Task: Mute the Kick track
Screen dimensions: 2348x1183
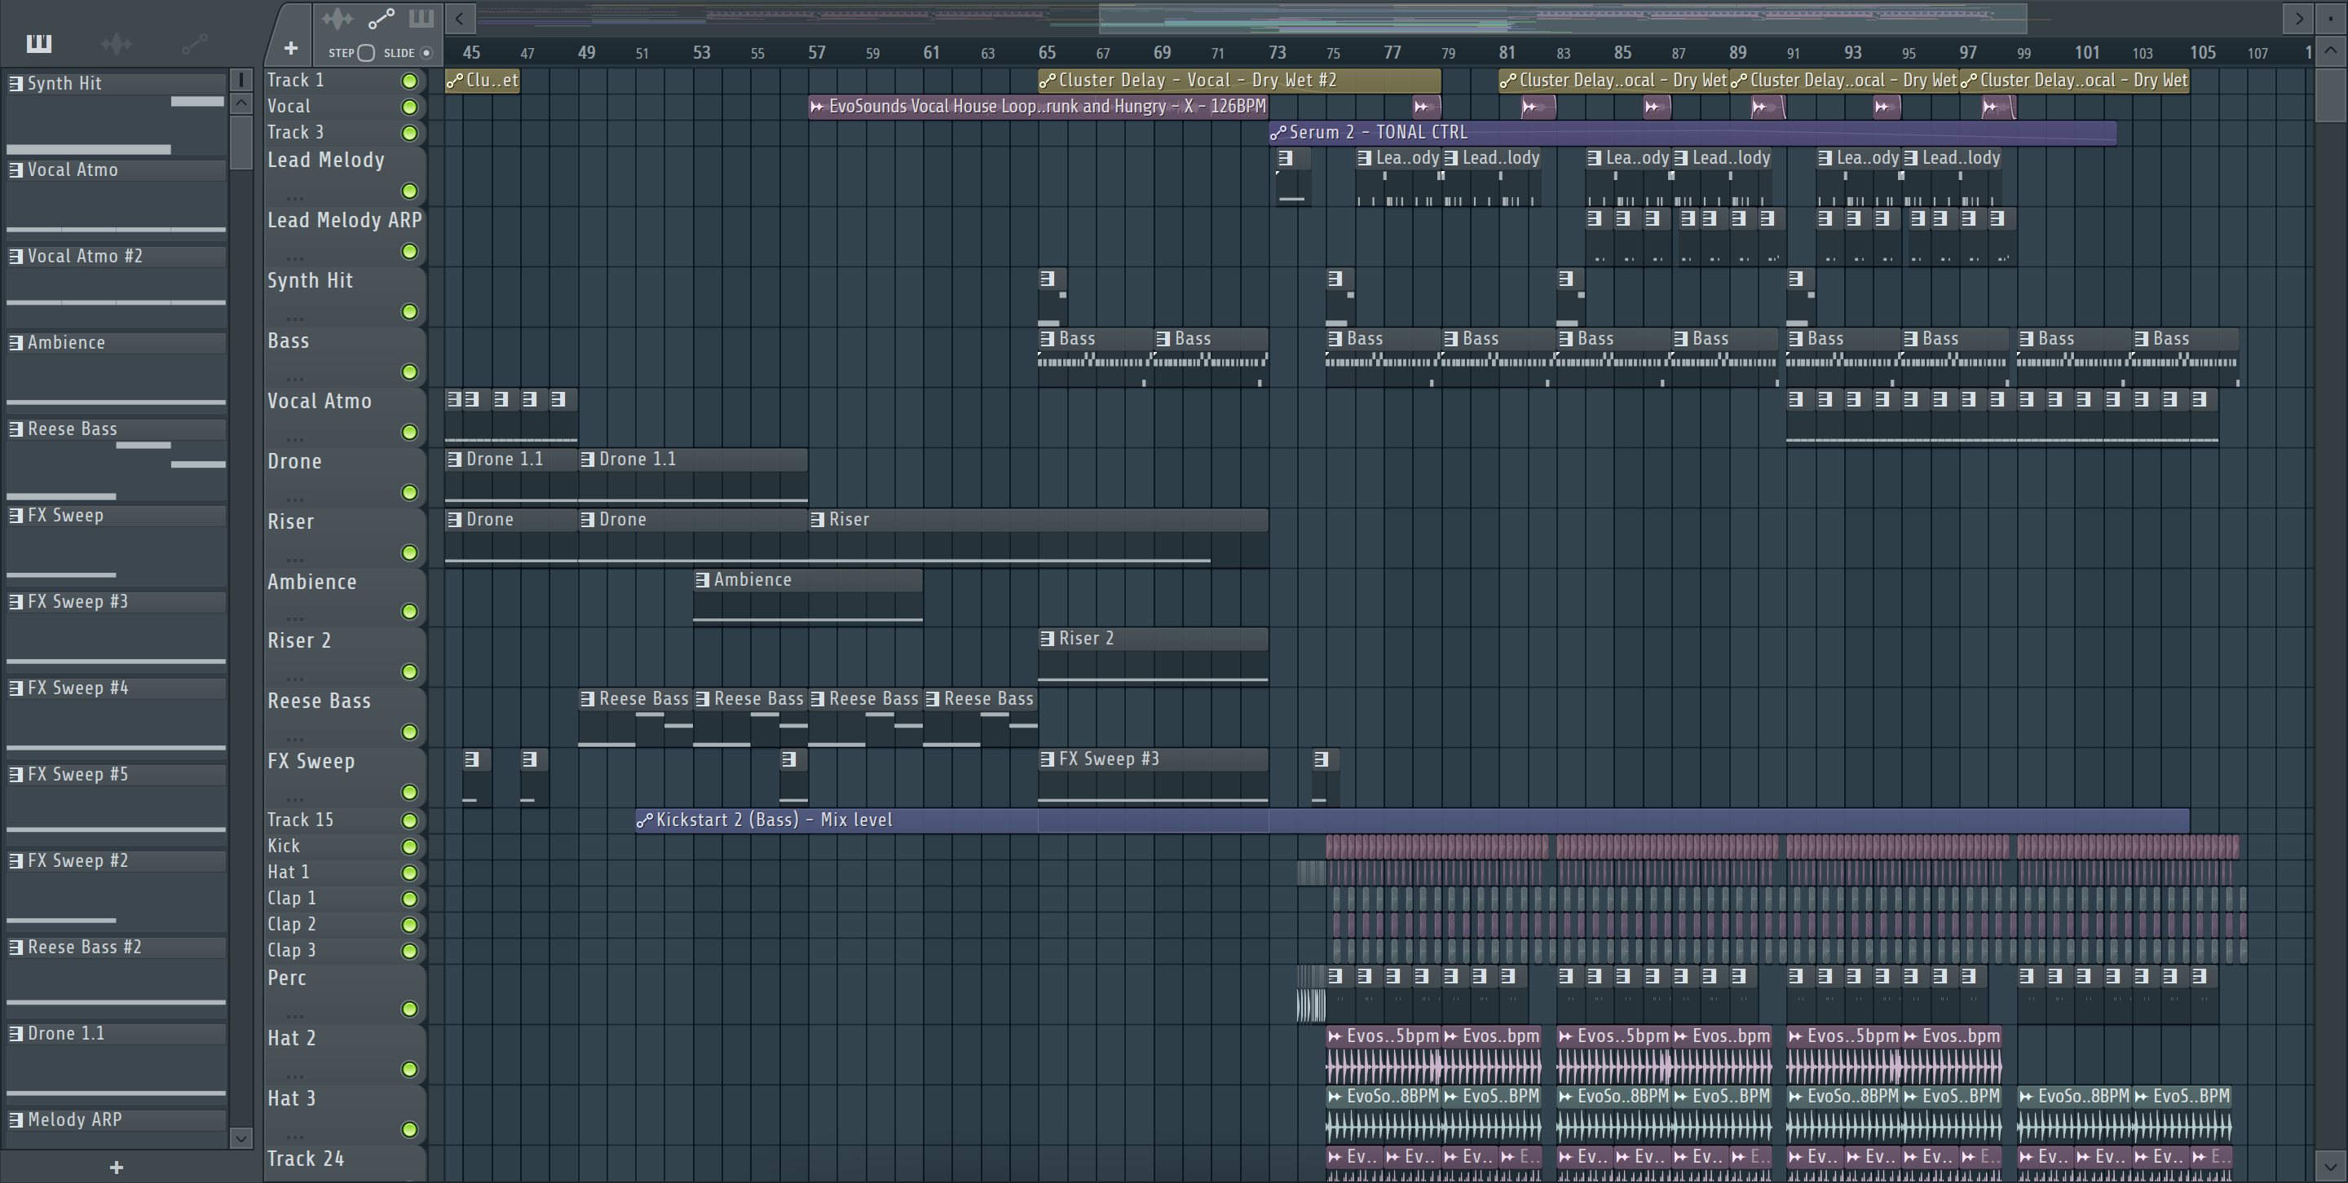Action: click(x=410, y=847)
